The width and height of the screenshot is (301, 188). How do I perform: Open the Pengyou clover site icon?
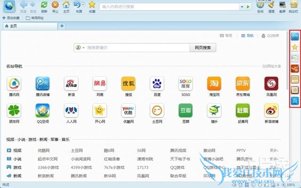[14, 110]
